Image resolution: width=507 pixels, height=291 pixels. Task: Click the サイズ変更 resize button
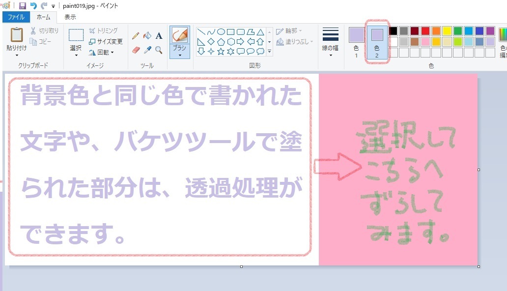click(106, 41)
